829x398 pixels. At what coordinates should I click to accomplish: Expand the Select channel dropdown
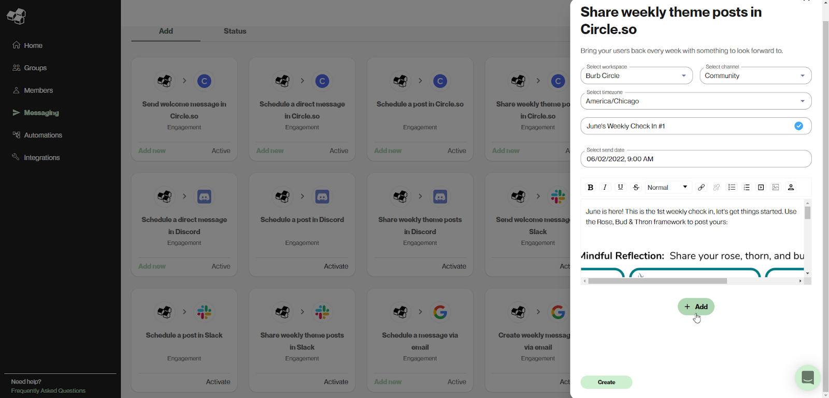click(x=755, y=76)
